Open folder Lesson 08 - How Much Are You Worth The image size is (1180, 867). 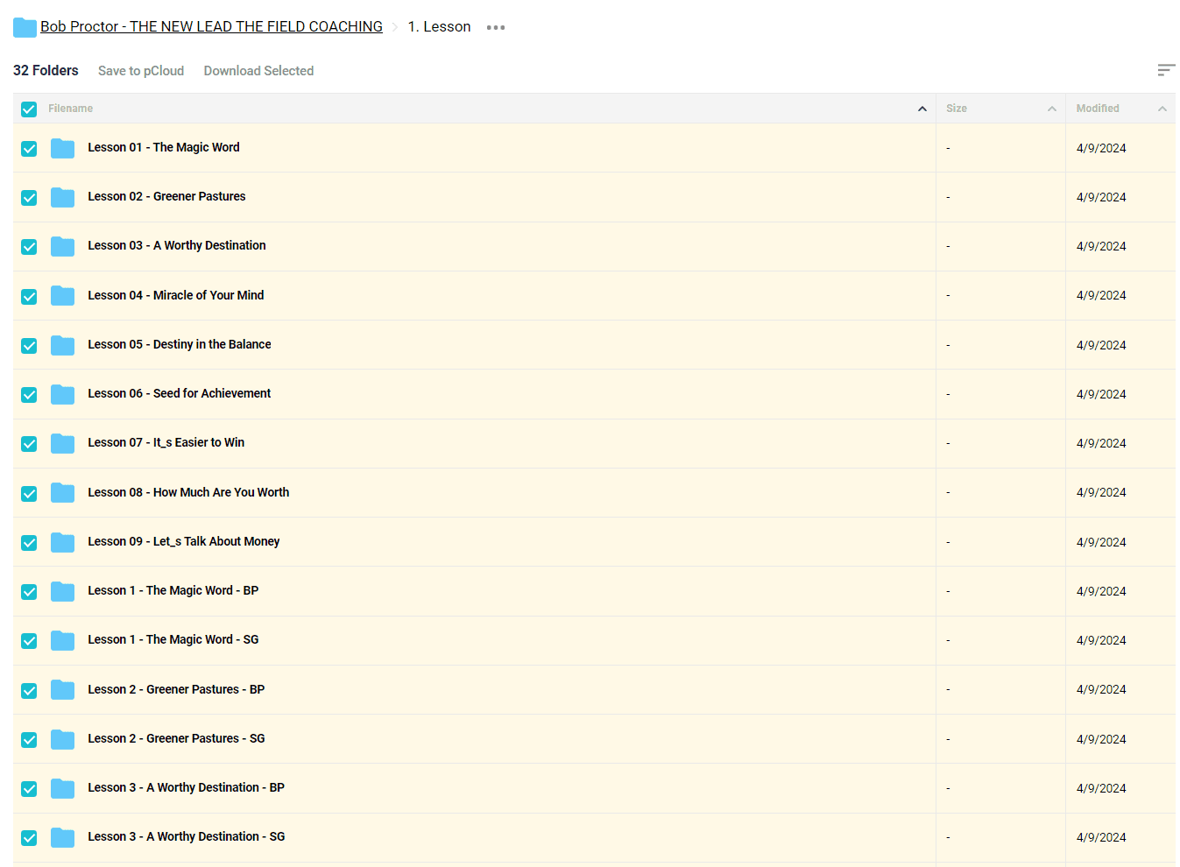[x=188, y=492]
